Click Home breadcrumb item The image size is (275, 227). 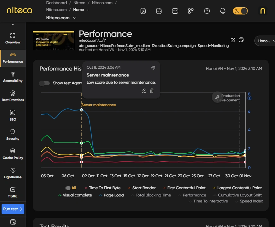pos(79,10)
